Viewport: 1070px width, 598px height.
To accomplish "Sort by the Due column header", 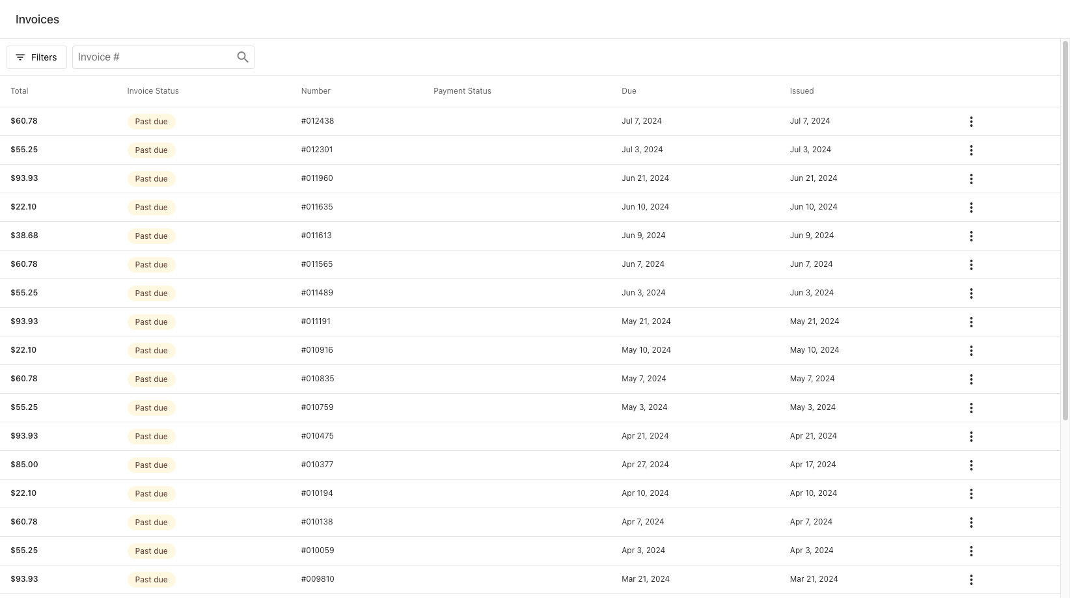I will [629, 91].
